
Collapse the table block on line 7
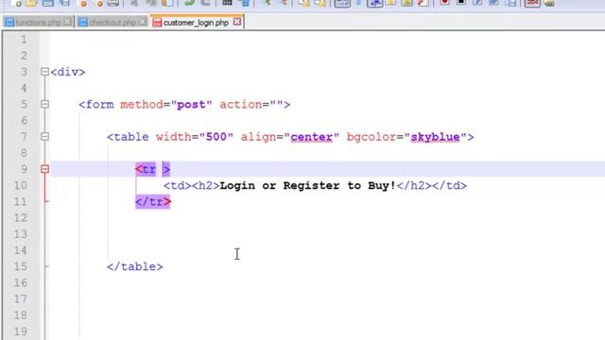tap(44, 136)
